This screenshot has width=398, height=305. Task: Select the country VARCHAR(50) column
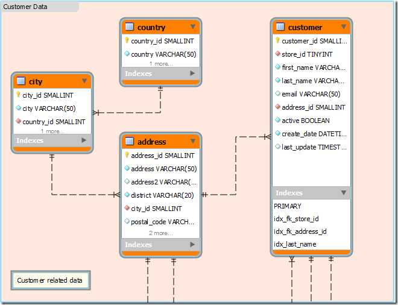[160, 54]
